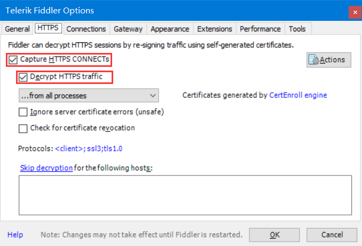Screen dimensions: 362x246
Task: Open the Performance tab
Action: [260, 29]
